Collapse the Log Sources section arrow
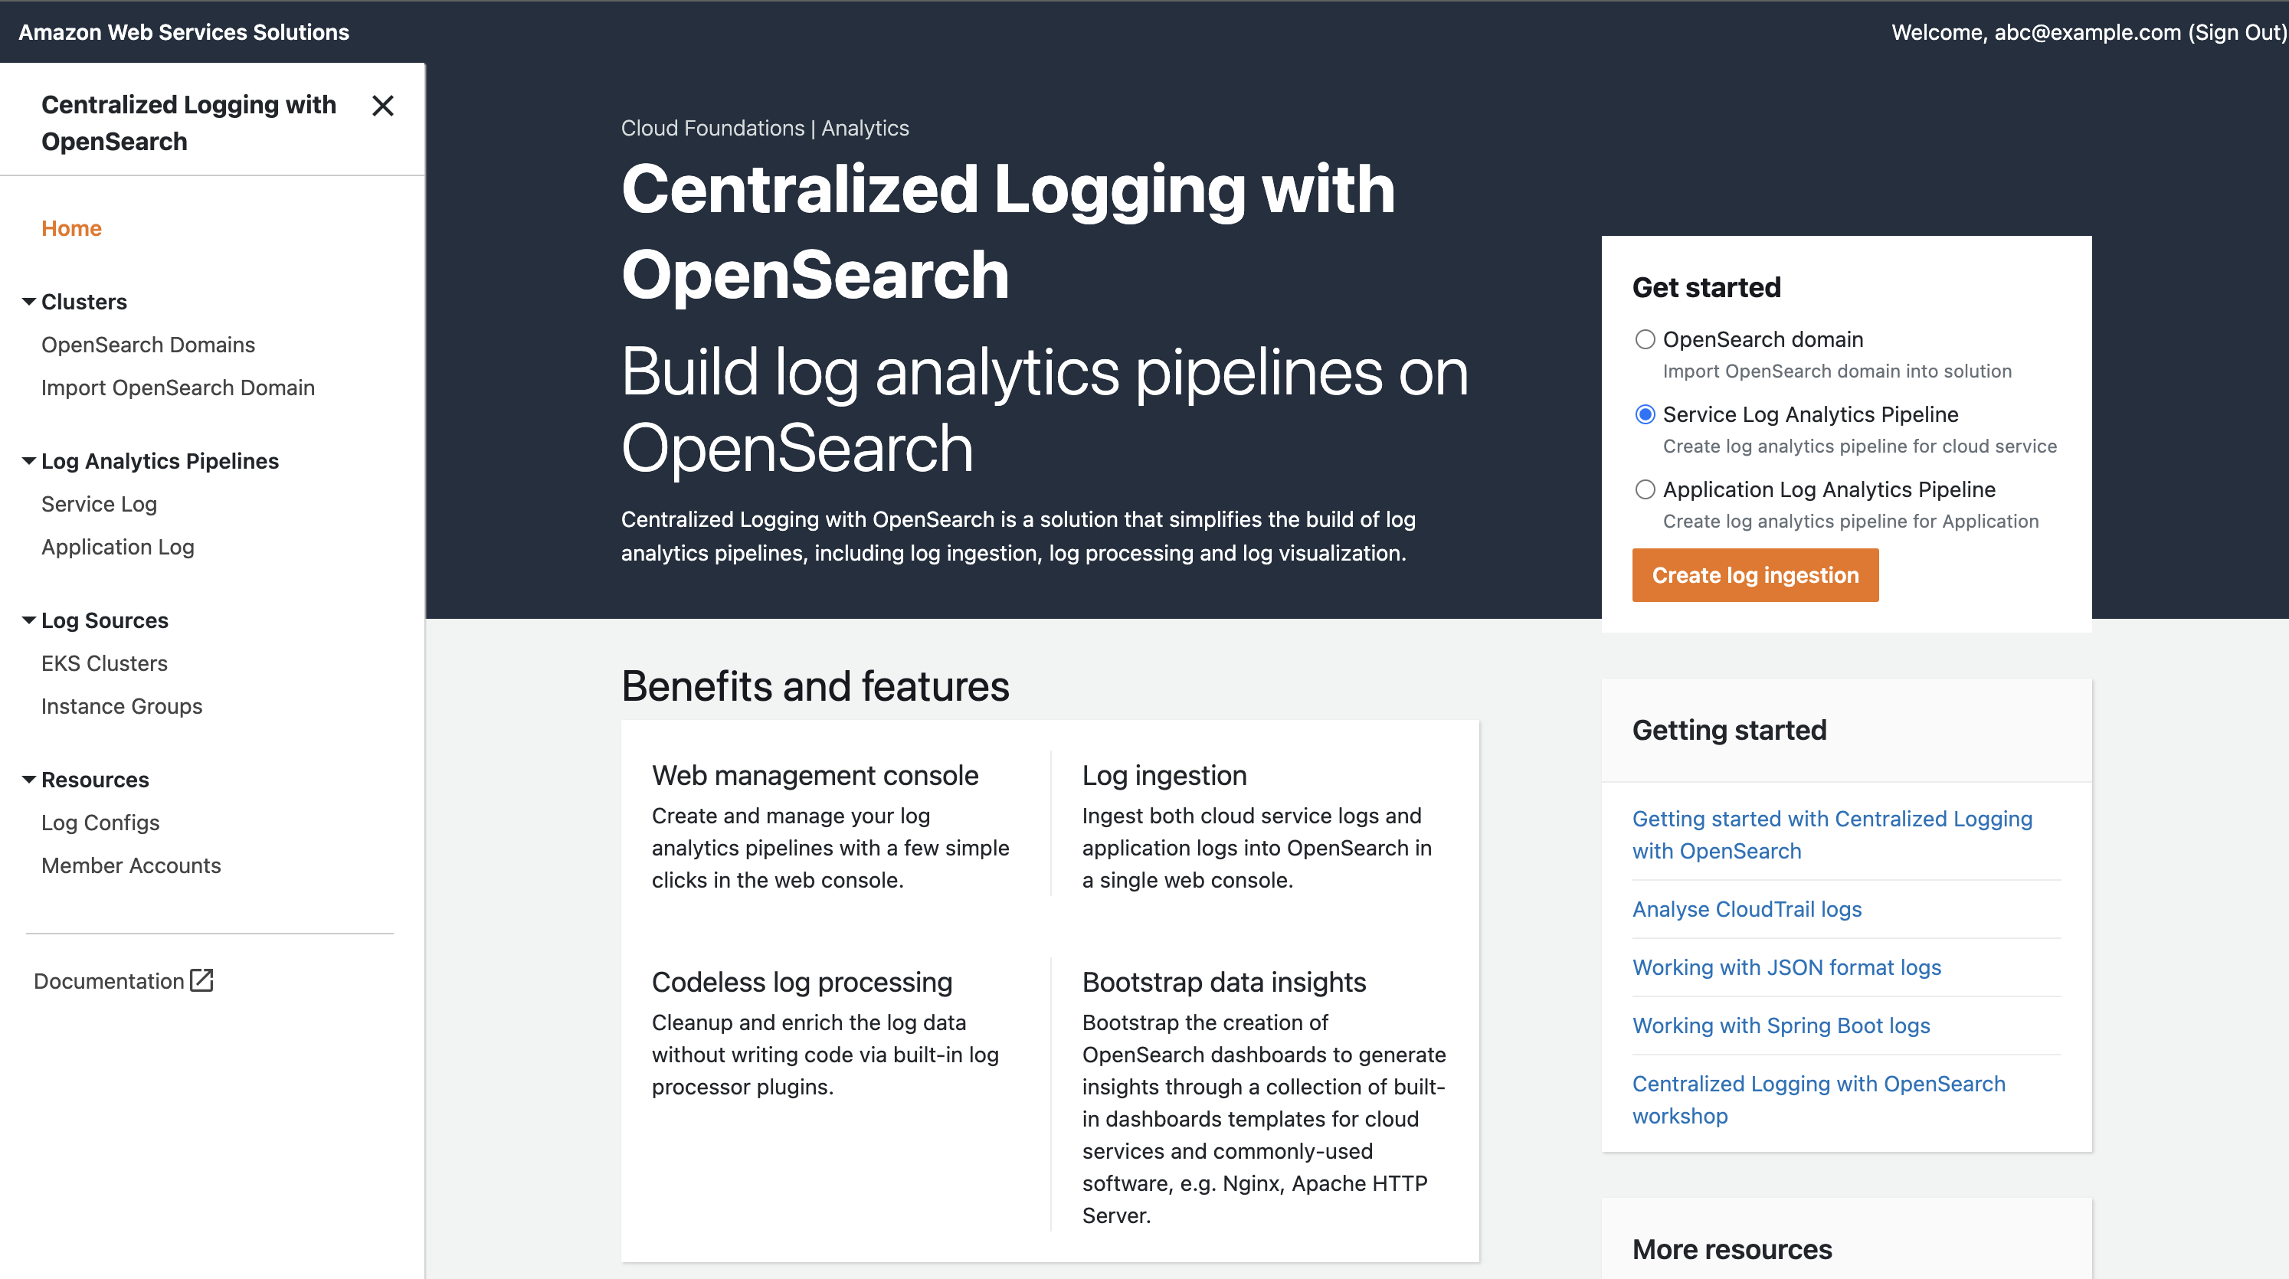 coord(29,620)
